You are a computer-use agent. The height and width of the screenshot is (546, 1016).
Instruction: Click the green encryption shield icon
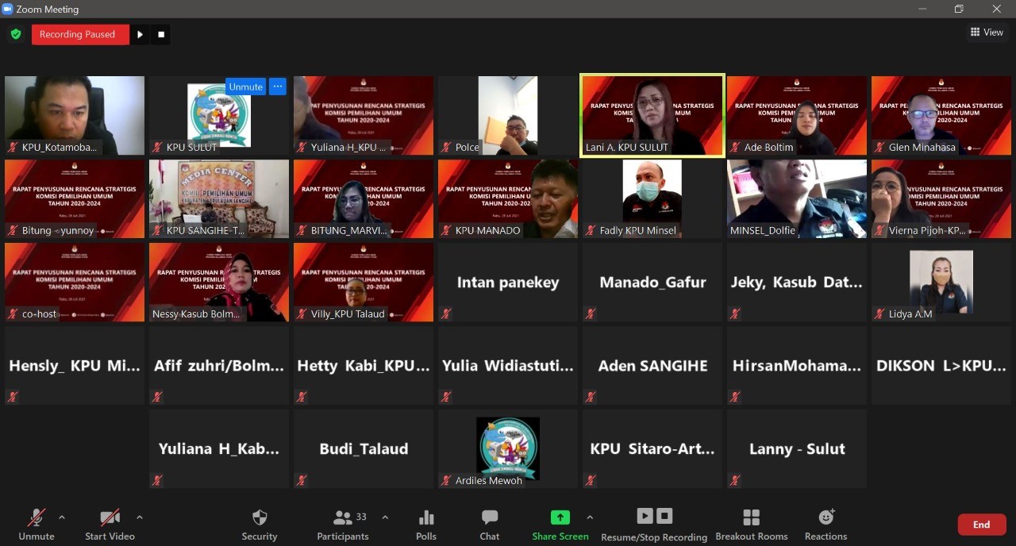pyautogui.click(x=16, y=34)
